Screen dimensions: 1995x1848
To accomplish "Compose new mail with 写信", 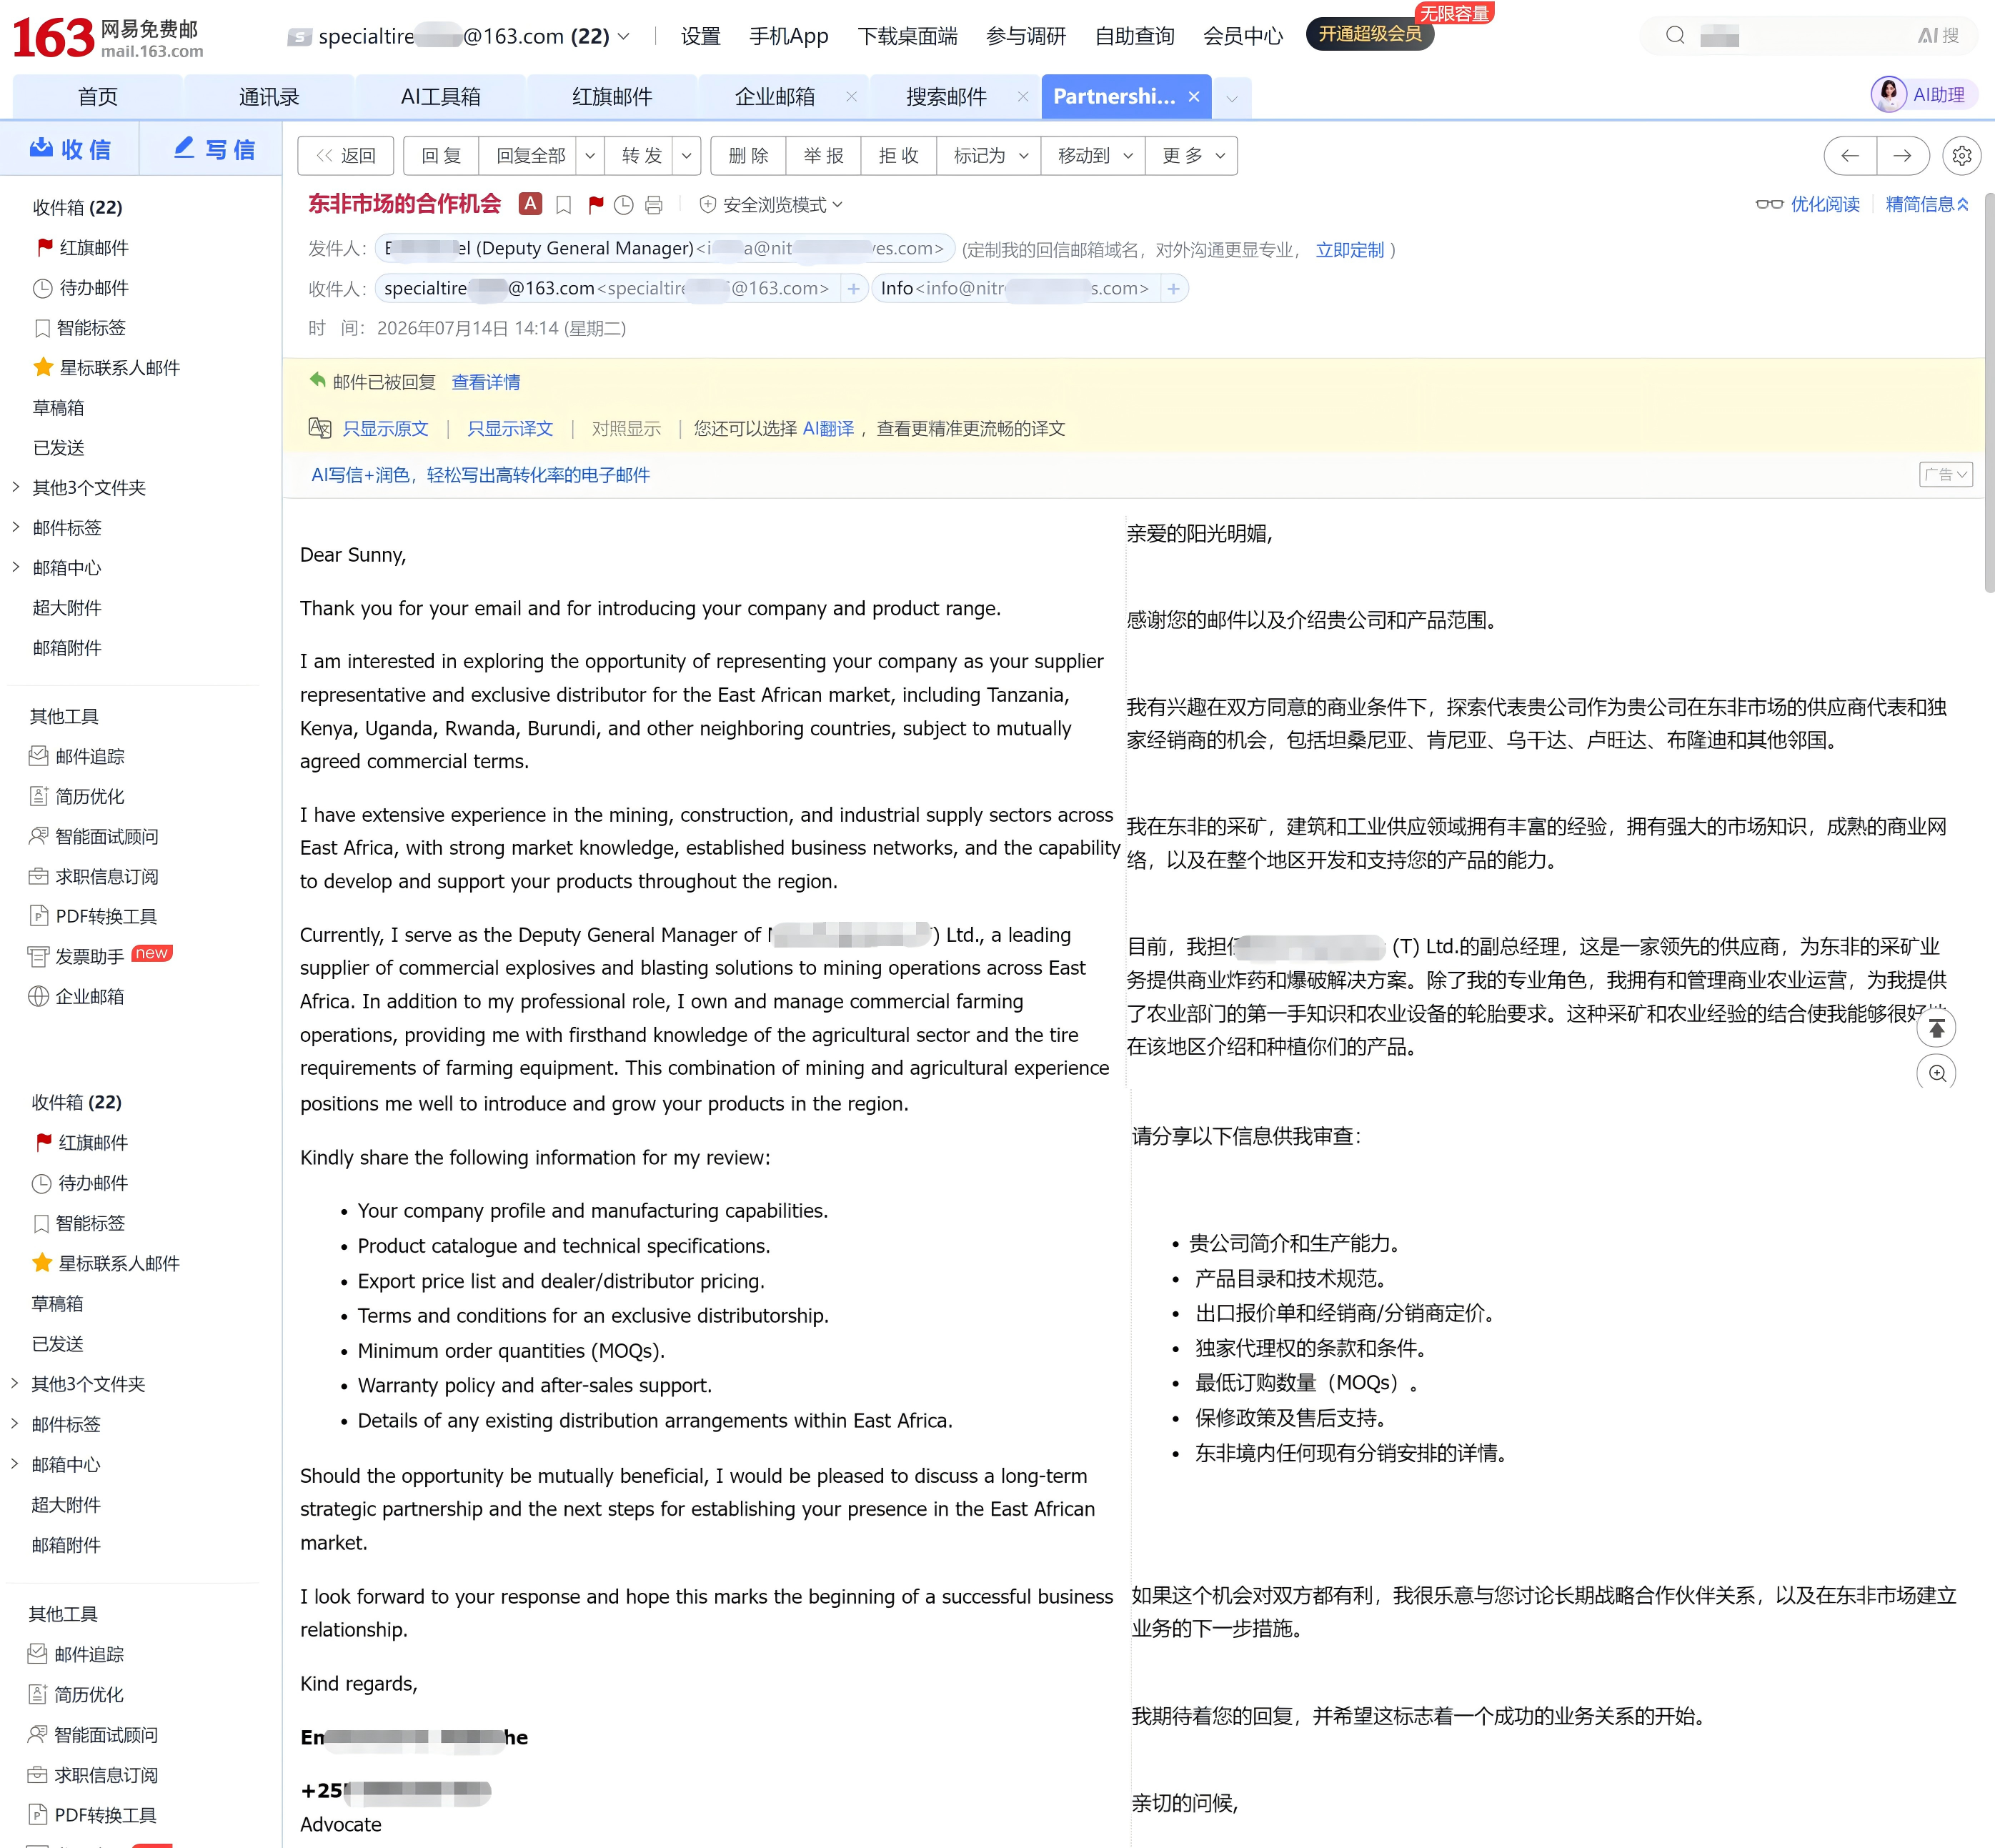I will tap(214, 149).
